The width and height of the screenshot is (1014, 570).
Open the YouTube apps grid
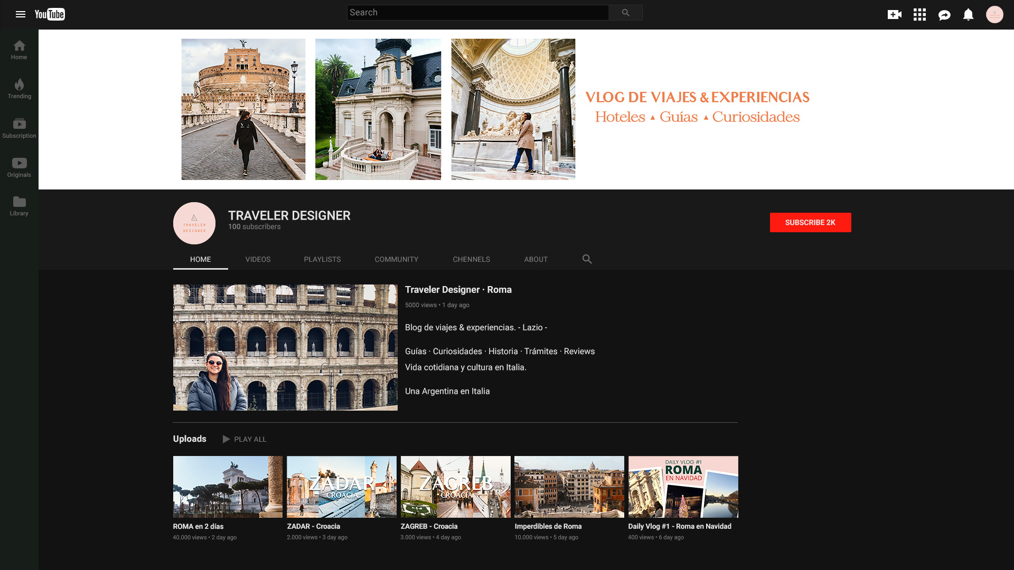pyautogui.click(x=919, y=15)
